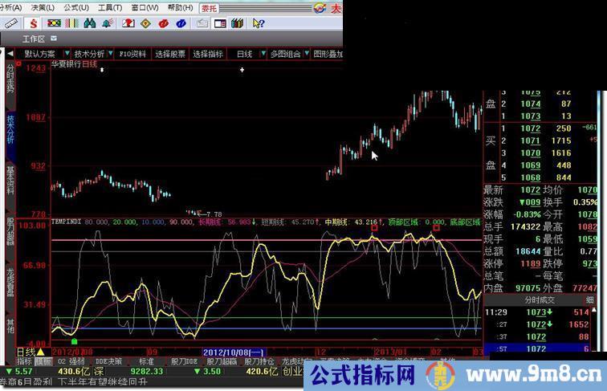Click the F10资料 button
Screen dimensions: 607x391
[x=132, y=54]
